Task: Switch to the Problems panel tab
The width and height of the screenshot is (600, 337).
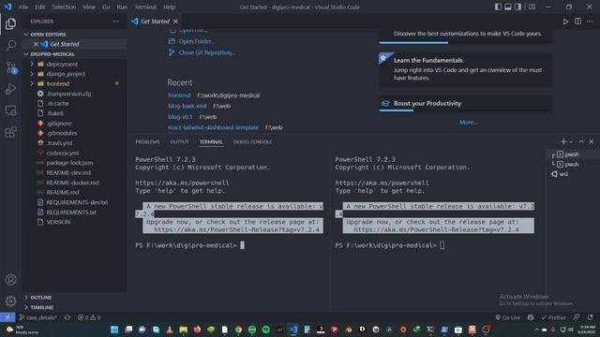Action: (x=147, y=141)
